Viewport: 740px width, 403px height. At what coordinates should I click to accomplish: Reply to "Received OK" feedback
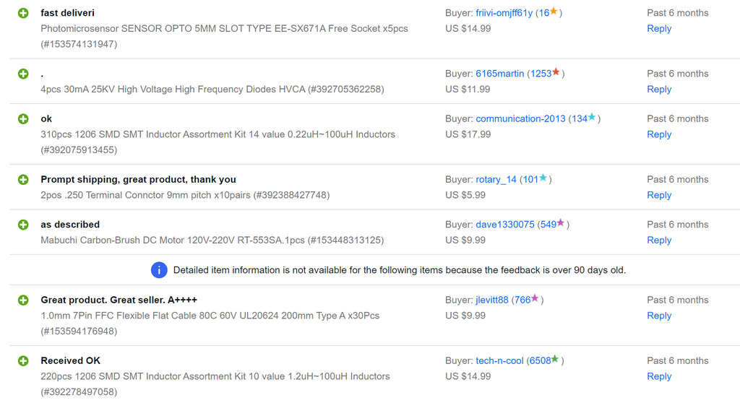click(x=659, y=376)
